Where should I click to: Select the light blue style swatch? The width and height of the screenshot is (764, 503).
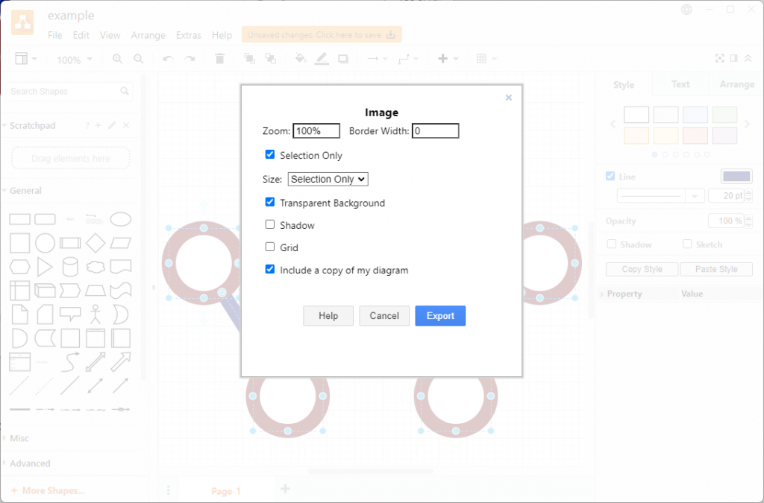[695, 115]
